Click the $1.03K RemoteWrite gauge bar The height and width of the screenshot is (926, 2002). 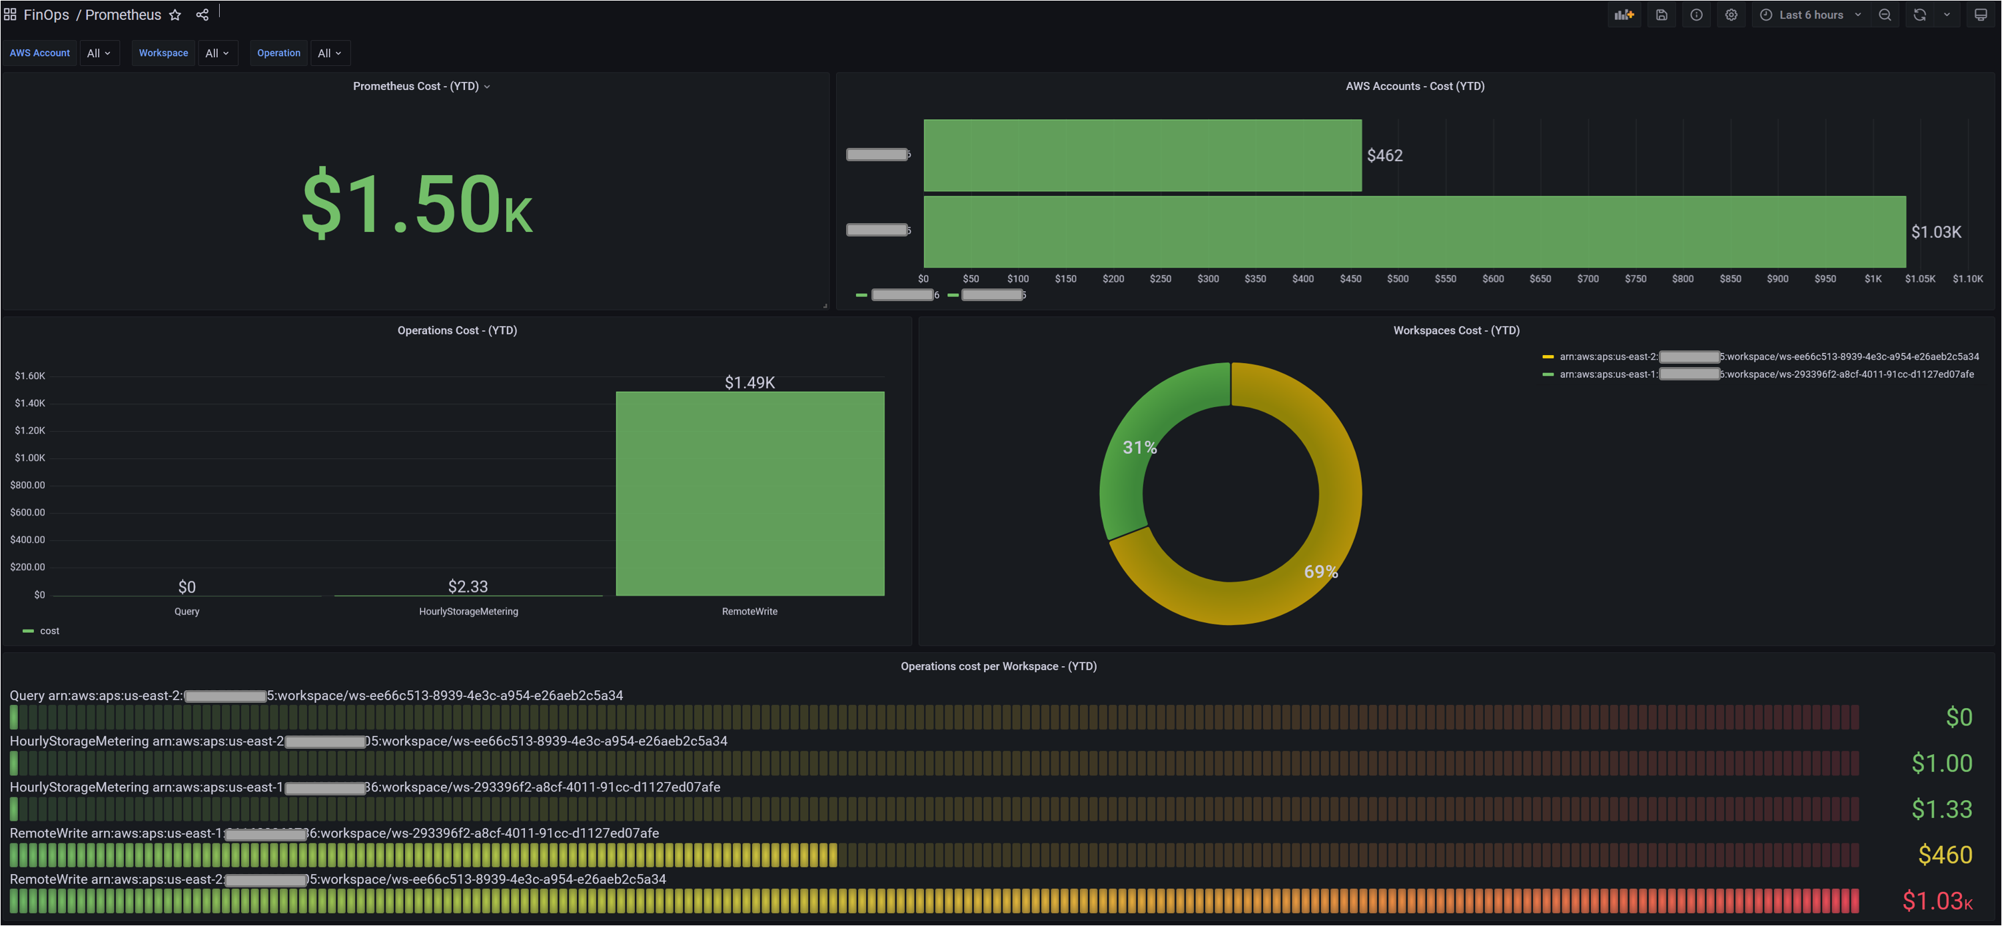[934, 901]
